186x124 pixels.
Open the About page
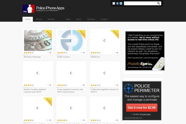tap(79, 19)
